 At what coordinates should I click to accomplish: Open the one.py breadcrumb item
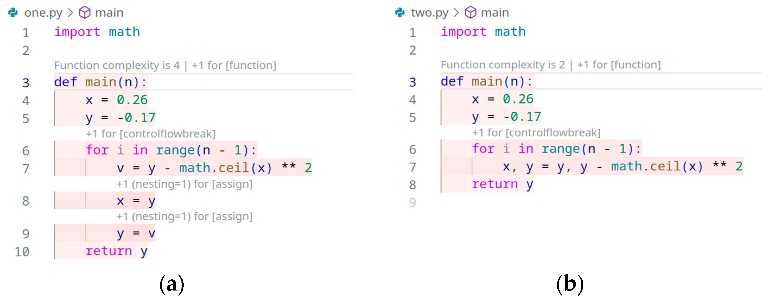(x=43, y=12)
